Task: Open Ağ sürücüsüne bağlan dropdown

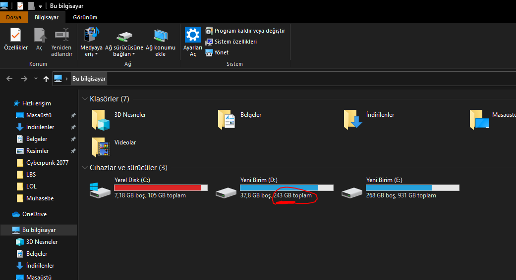Action: point(124,44)
